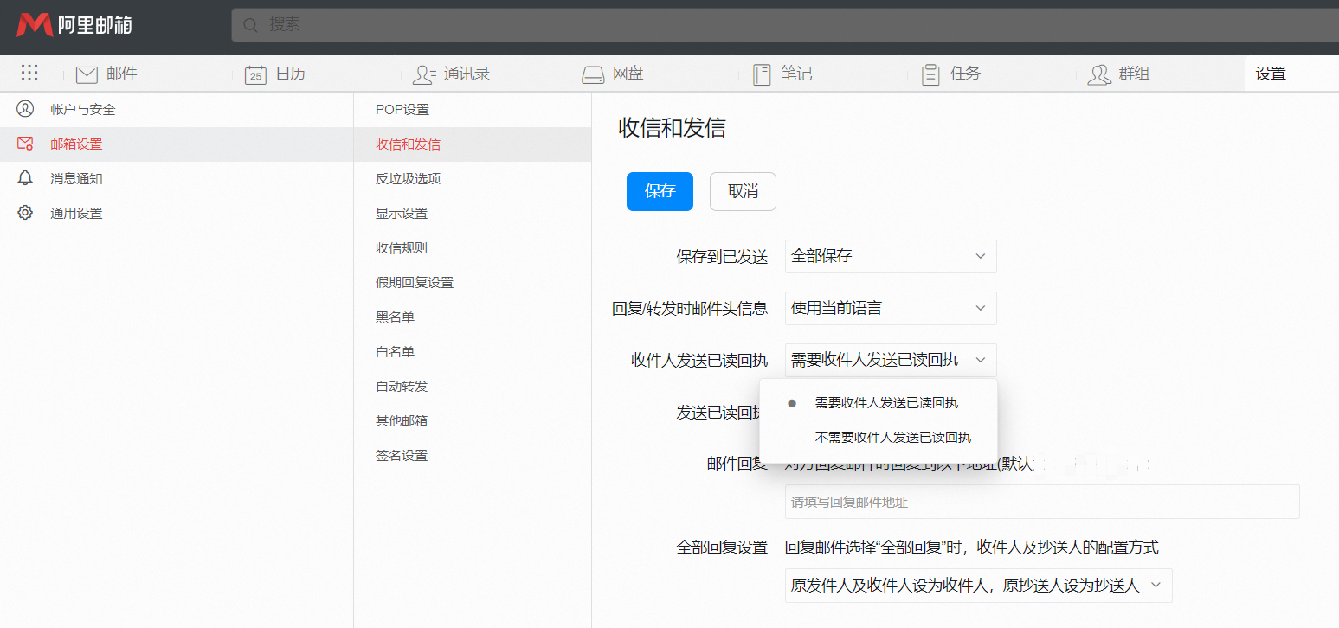Open 签名设置 submenu item
The height and width of the screenshot is (628, 1339).
(473, 455)
